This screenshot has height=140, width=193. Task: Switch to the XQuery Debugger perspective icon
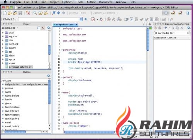click(180, 13)
